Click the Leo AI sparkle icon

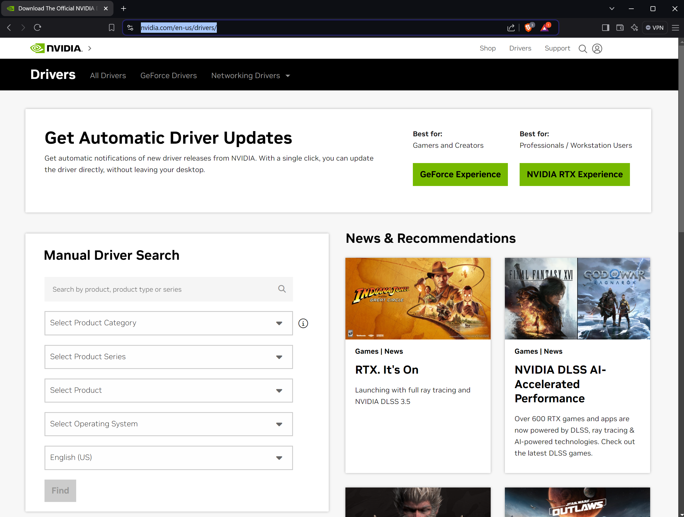coord(634,28)
